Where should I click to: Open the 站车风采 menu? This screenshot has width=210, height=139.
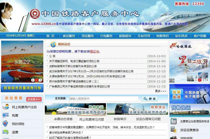pyautogui.click(x=181, y=36)
